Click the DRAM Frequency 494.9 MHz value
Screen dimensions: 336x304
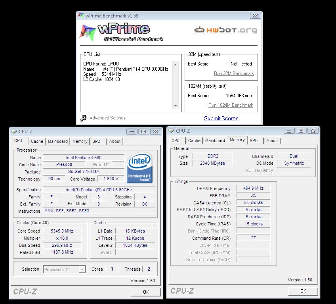click(253, 188)
